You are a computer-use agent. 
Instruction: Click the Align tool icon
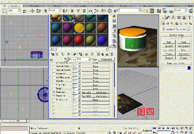(x=116, y=11)
